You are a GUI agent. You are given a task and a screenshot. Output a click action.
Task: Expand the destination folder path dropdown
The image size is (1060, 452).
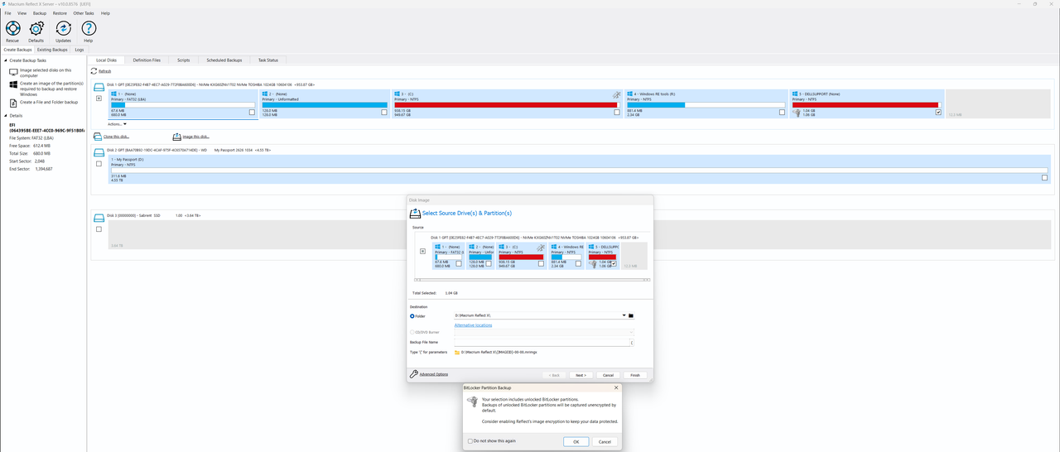click(624, 315)
